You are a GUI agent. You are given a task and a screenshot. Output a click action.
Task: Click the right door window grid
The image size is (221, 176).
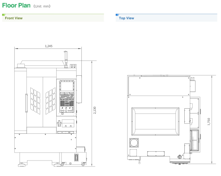pos(50,101)
